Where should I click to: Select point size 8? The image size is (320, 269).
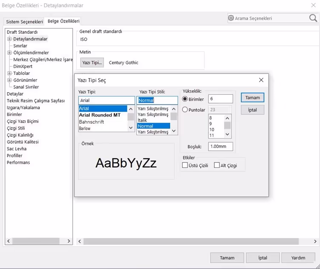[210, 118]
